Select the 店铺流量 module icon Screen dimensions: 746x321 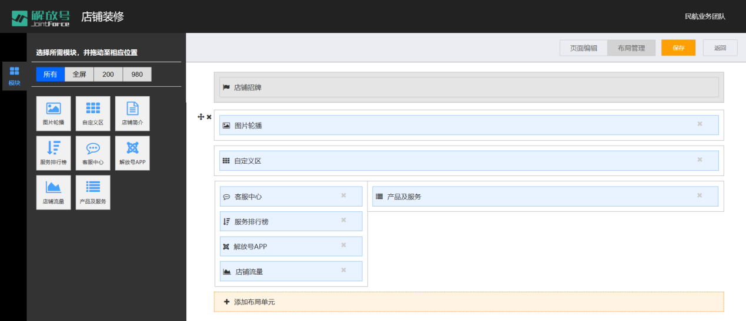pyautogui.click(x=53, y=192)
